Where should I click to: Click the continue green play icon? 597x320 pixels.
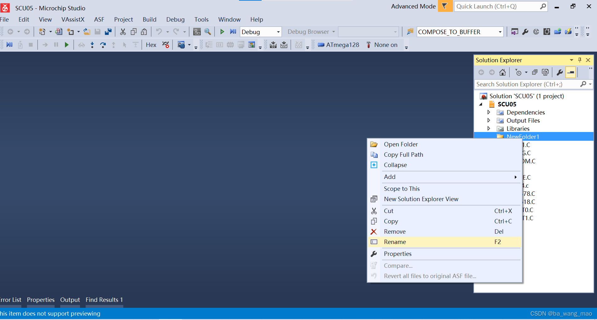[x=67, y=45]
